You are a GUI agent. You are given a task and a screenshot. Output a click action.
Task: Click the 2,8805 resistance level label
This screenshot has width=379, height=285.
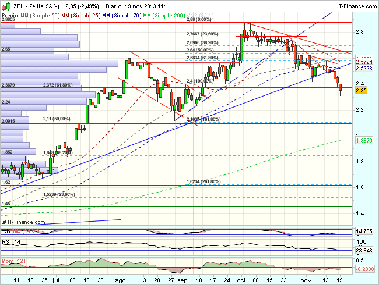[8, 19]
